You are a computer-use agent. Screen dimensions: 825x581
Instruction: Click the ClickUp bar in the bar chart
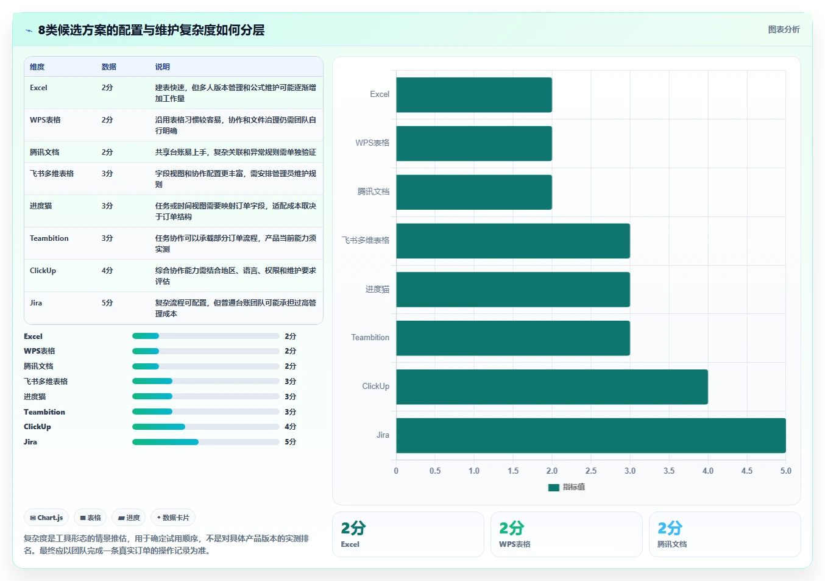(552, 387)
